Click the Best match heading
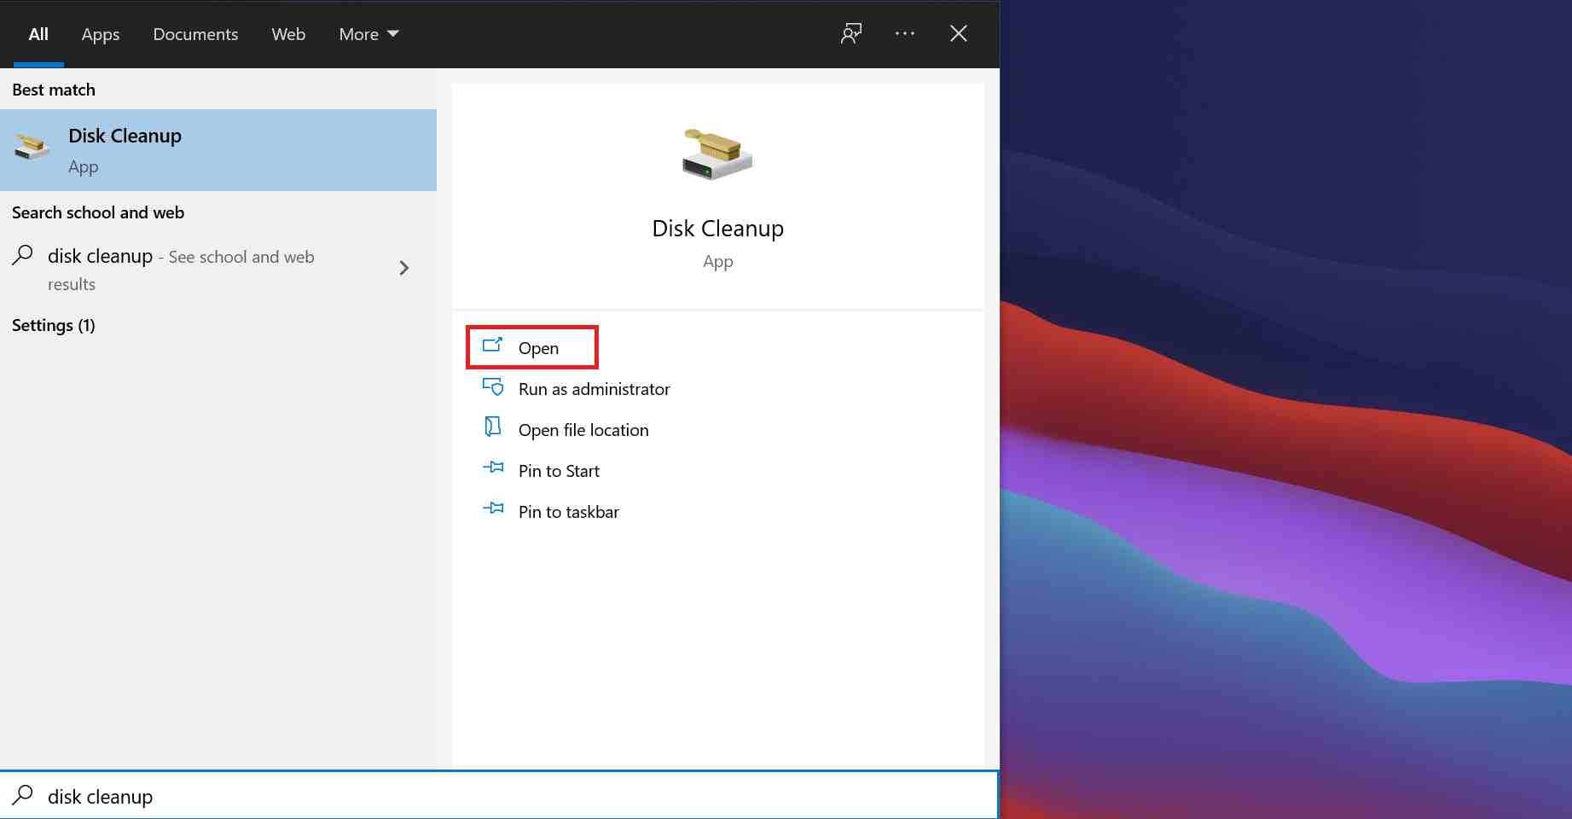This screenshot has height=819, width=1572. click(54, 90)
